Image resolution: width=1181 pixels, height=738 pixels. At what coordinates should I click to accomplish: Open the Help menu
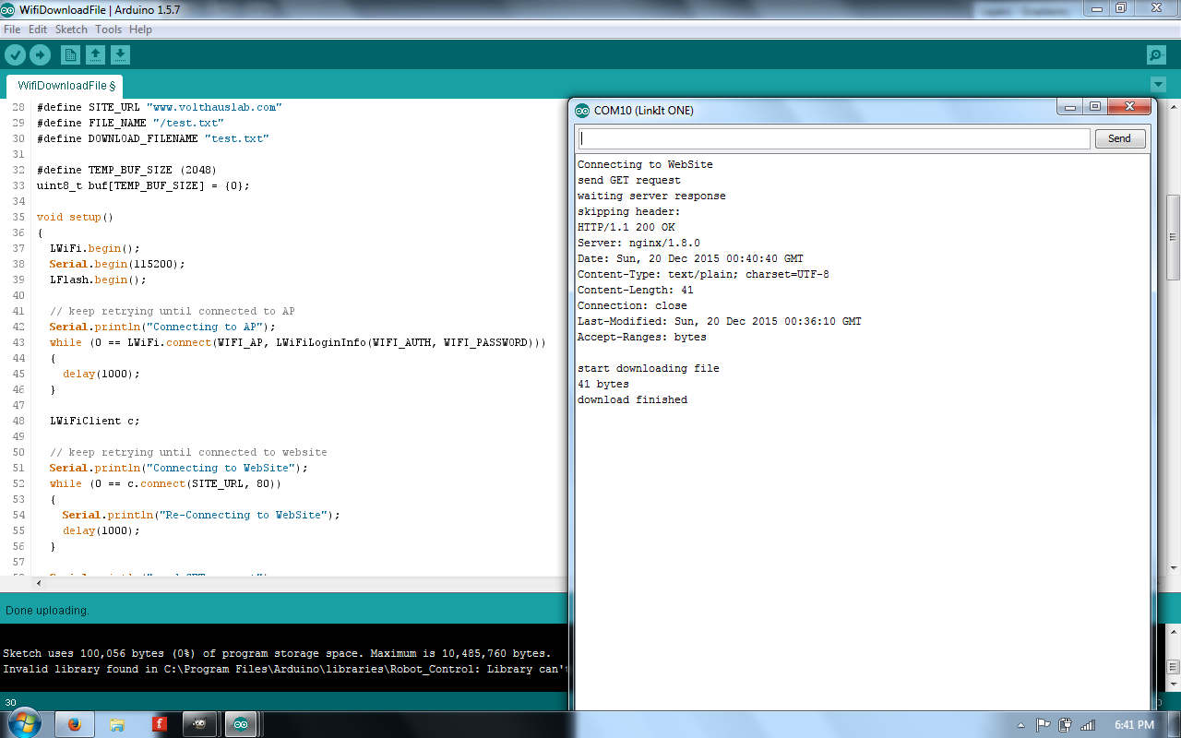140,30
